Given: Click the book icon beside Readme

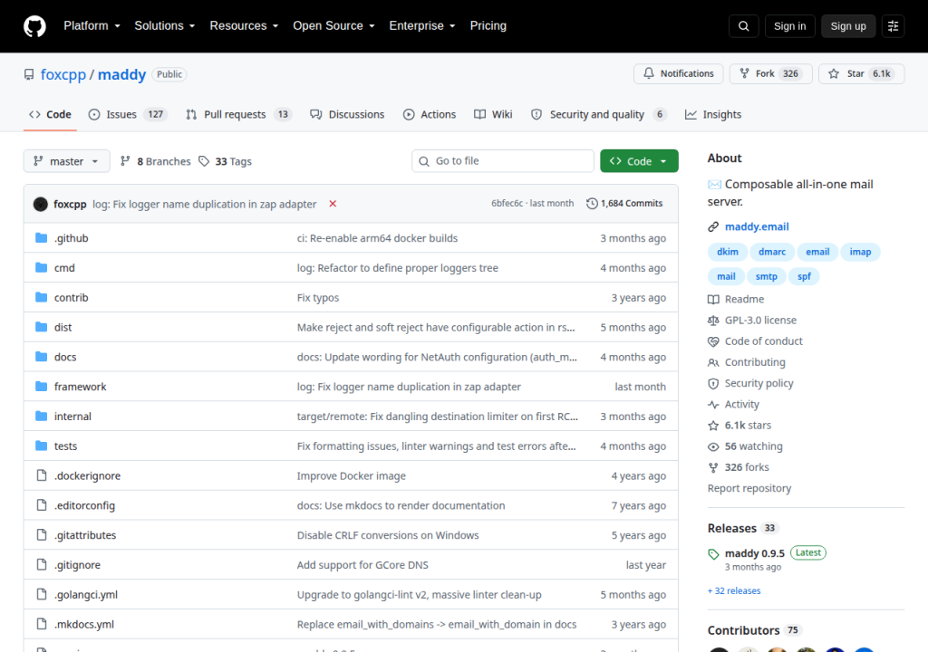Looking at the screenshot, I should point(713,300).
